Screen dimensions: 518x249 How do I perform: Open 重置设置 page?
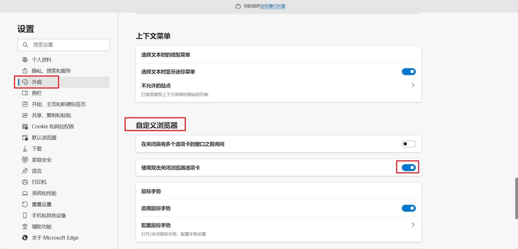tap(63, 204)
